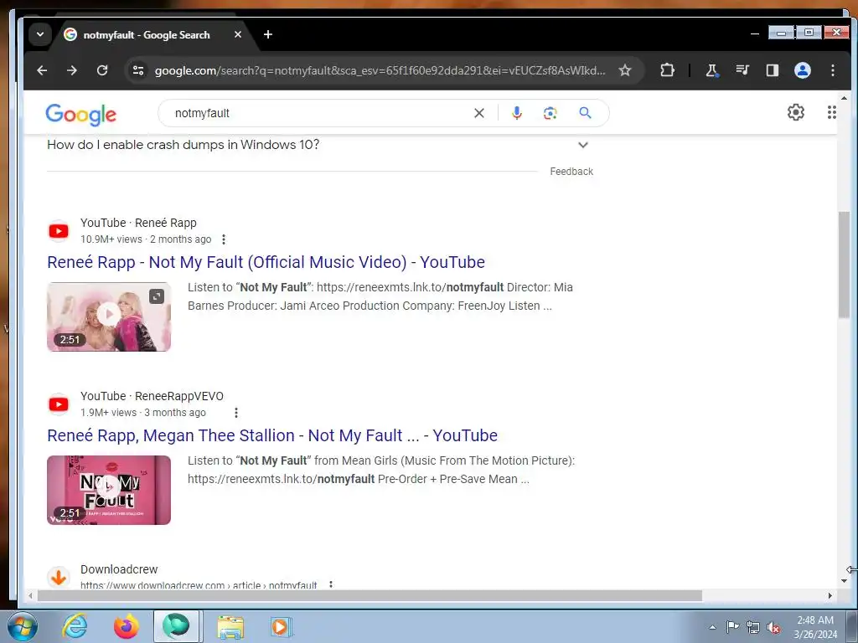The width and height of the screenshot is (858, 643).
Task: Click the horizontal scrollbar left arrow
Action: 31,595
